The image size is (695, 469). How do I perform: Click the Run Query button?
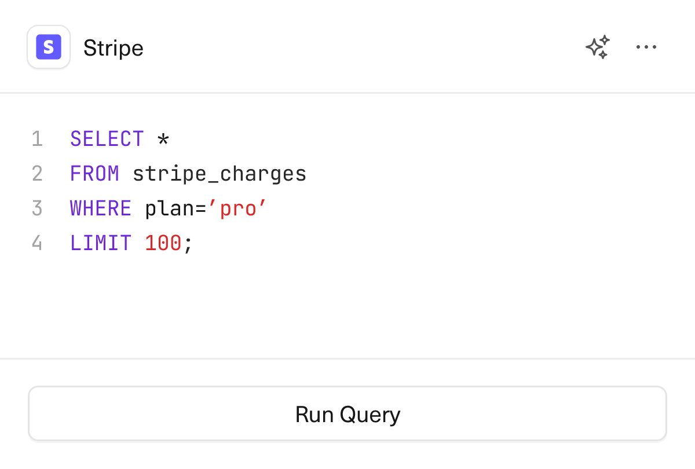click(x=348, y=414)
